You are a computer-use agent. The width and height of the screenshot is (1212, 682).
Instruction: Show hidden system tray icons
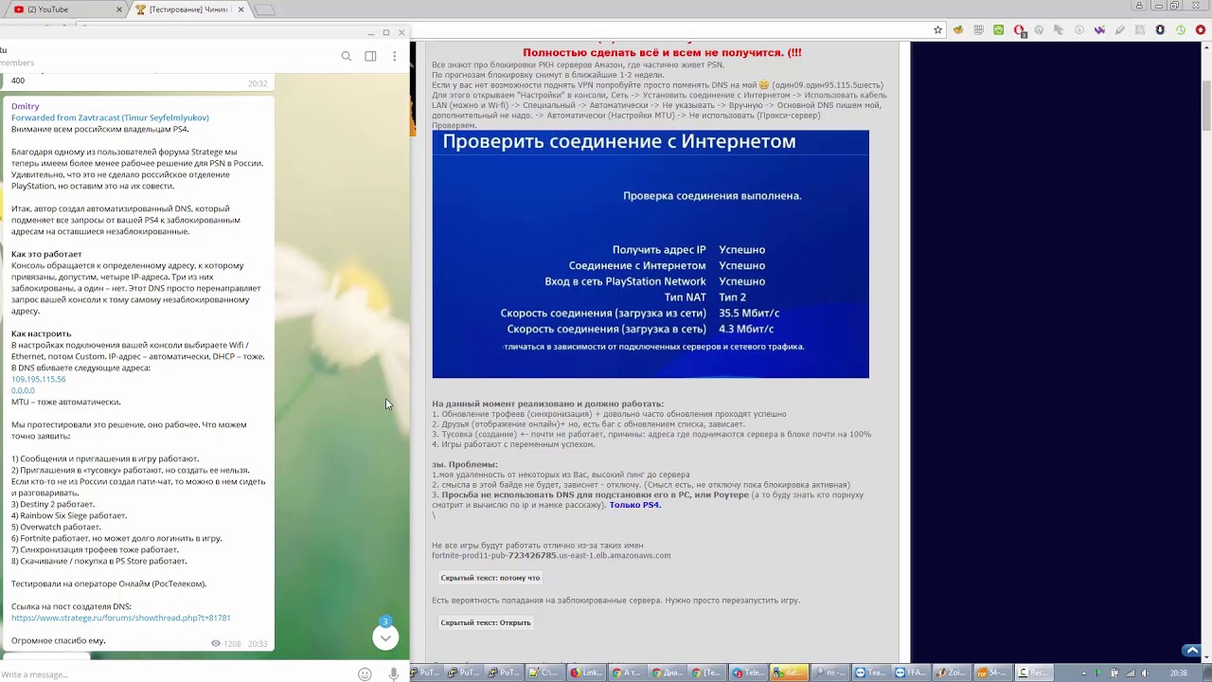[x=1084, y=673]
